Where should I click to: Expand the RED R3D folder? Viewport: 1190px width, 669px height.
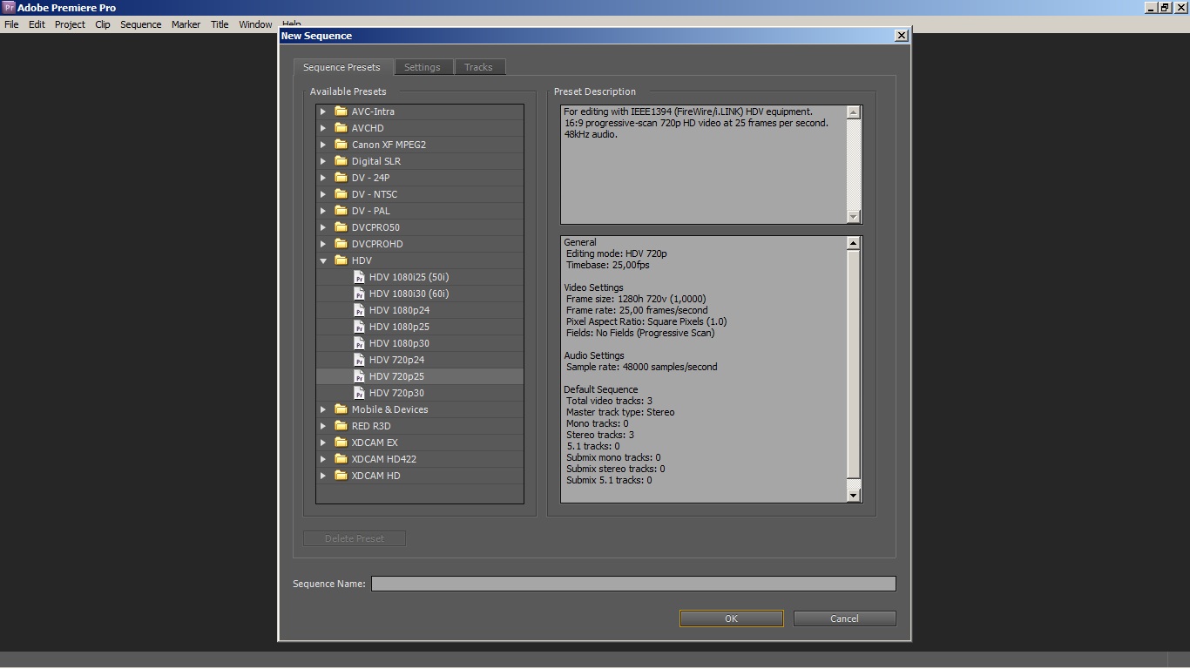(323, 426)
